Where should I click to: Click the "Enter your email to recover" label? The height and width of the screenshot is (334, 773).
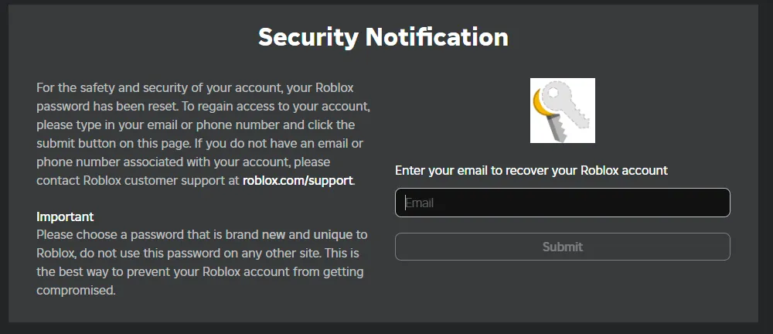pyautogui.click(x=531, y=170)
